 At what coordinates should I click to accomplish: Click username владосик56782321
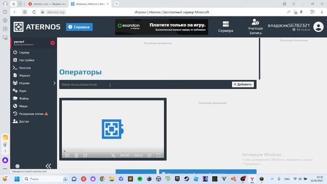pyautogui.click(x=289, y=26)
